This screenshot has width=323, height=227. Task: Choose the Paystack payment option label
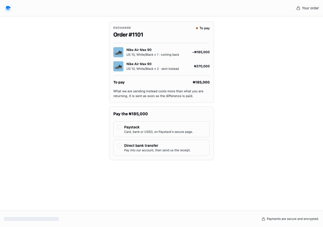pos(132,127)
